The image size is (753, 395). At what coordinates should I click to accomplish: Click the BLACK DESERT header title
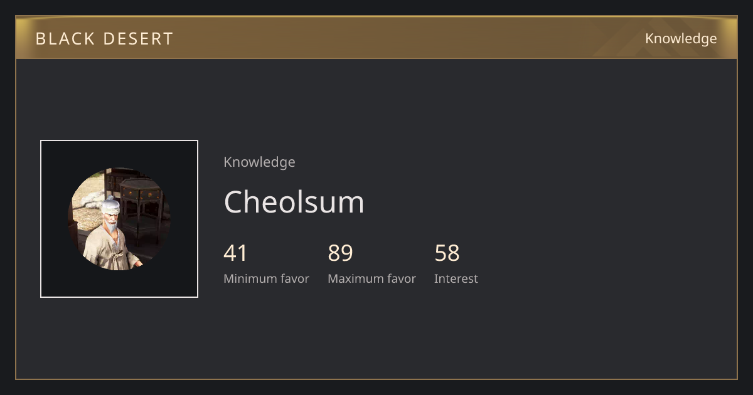click(x=104, y=39)
